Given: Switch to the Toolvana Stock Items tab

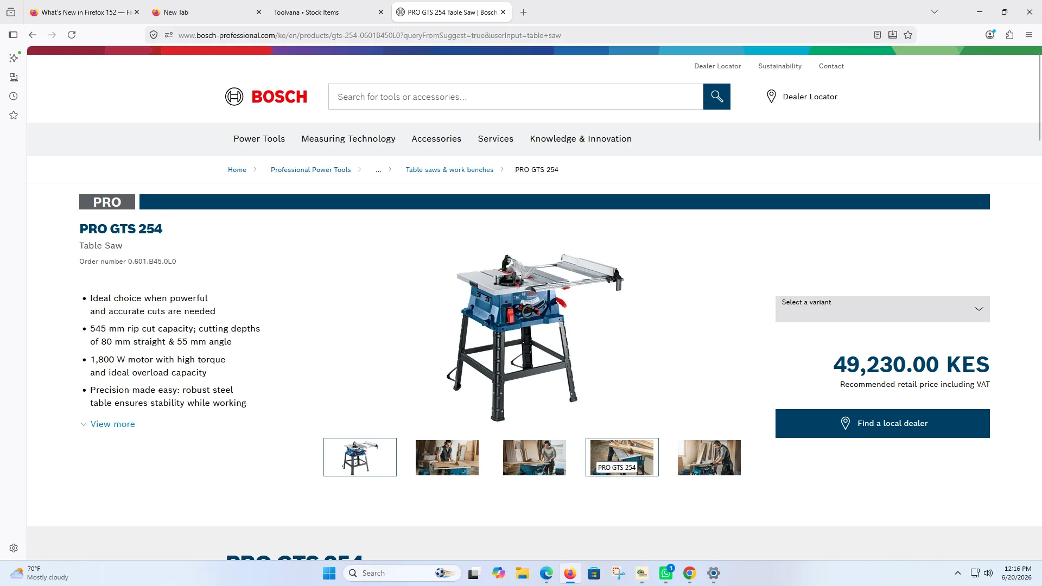Looking at the screenshot, I should coord(328,12).
